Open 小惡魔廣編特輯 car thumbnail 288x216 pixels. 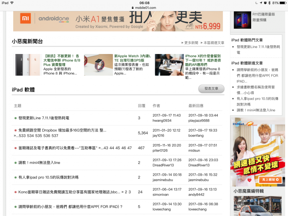click(x=258, y=206)
